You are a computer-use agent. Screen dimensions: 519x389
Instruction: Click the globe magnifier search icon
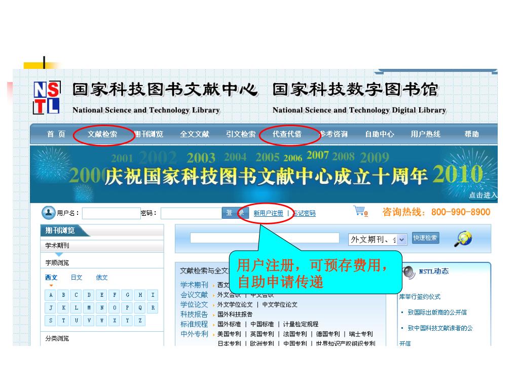pos(463,239)
